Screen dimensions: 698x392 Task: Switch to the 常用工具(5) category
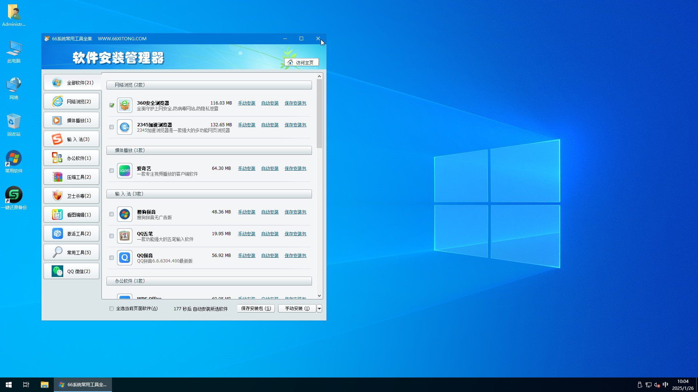coord(71,253)
